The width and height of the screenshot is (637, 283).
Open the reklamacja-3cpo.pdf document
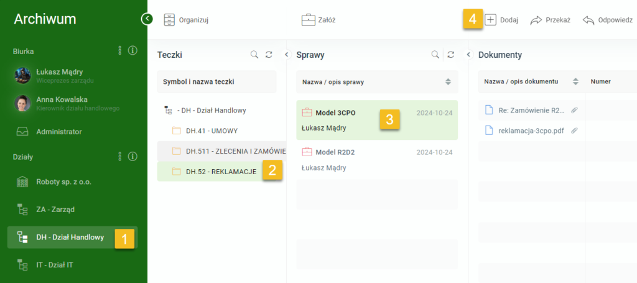[x=531, y=131]
